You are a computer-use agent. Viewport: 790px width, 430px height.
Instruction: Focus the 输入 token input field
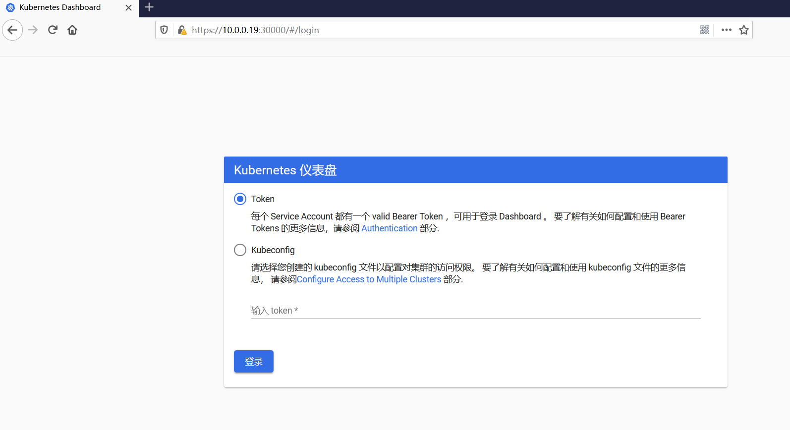476,311
